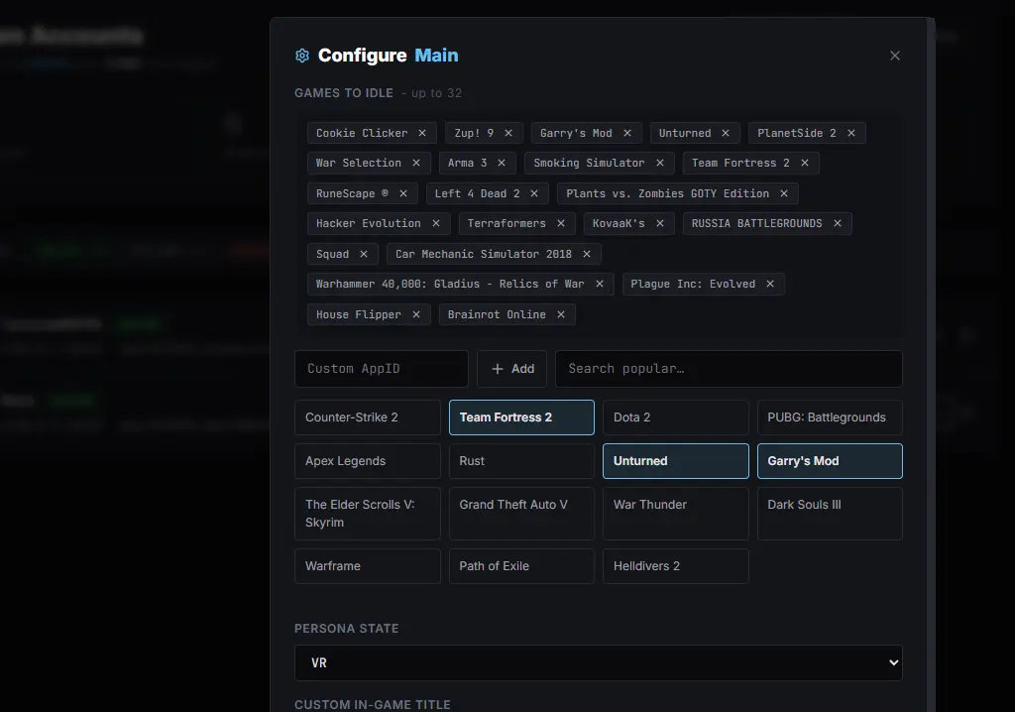This screenshot has height=712, width=1015.
Task: Select Warframe game
Action: pos(368,566)
